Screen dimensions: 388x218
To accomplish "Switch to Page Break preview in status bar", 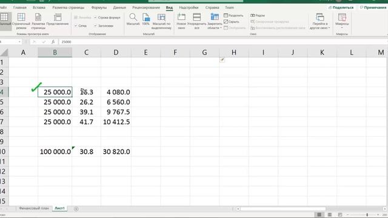I will coord(340,214).
